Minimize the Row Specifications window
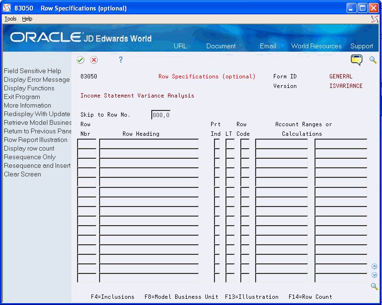 click(x=351, y=8)
